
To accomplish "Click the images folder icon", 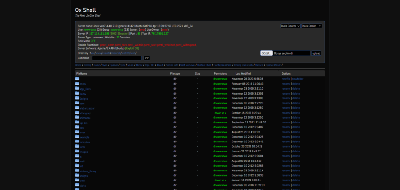I will pyautogui.click(x=77, y=151).
